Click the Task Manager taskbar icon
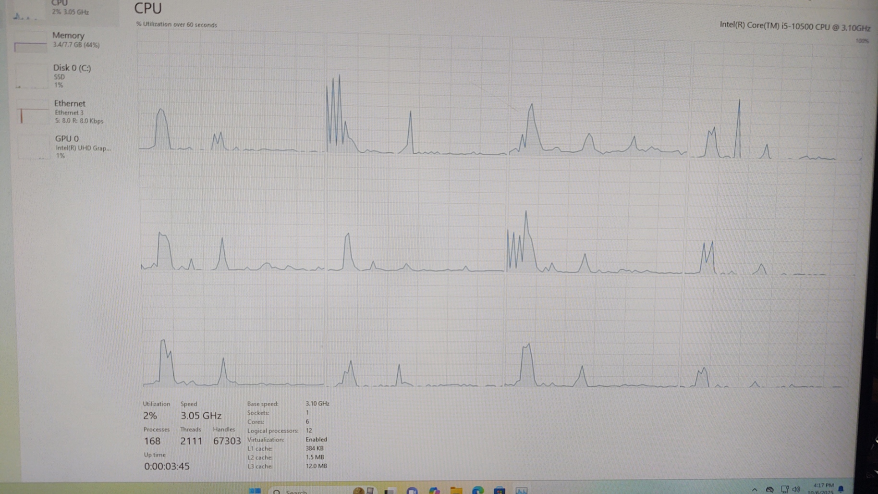Screen dimensions: 878x494 521,490
